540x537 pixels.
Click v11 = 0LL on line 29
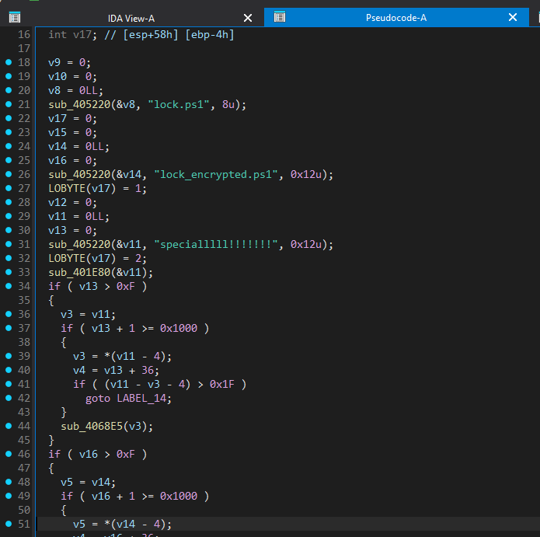click(78, 216)
